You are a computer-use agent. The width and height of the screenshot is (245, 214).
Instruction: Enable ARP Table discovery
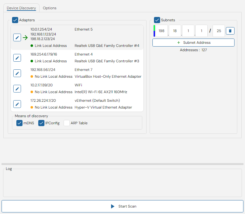(x=67, y=123)
